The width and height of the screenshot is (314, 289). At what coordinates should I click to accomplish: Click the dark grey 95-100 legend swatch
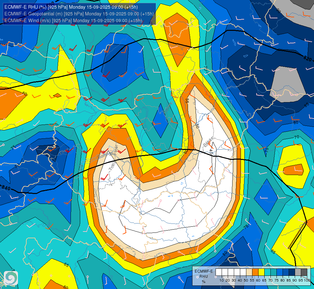(x=304, y=272)
